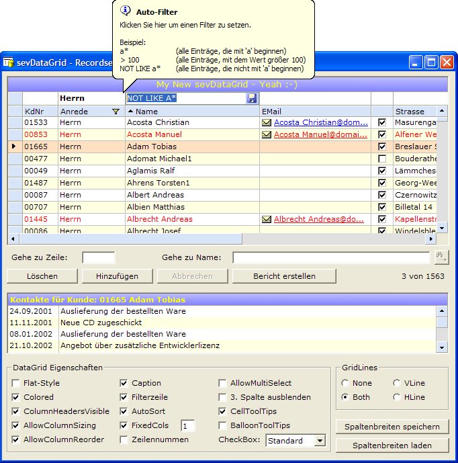Screen dimensions: 458x463
Task: Open the CheckBox style dropdown
Action: click(x=320, y=441)
